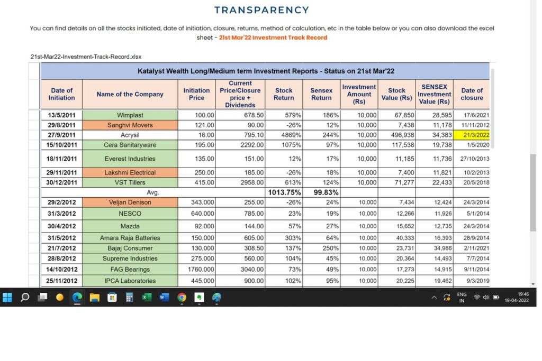542x361 pixels.
Task: Click the spreadsheet's vertical scrollbar thumb
Action: (x=492, y=108)
